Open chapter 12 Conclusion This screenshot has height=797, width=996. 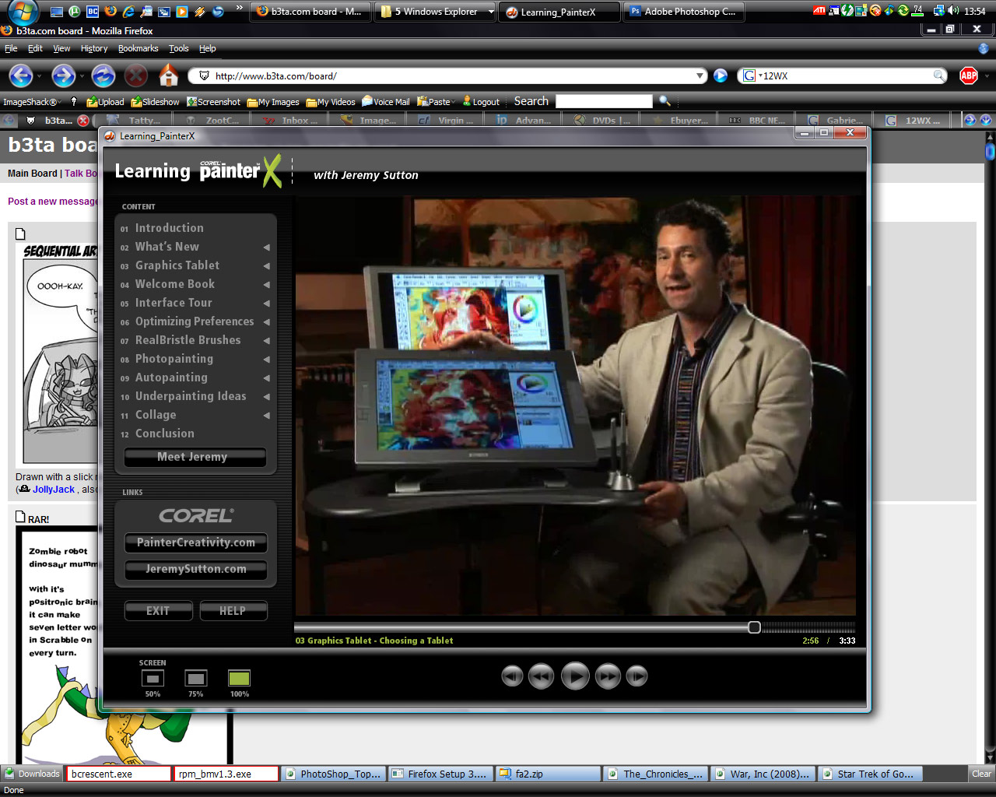coord(164,434)
